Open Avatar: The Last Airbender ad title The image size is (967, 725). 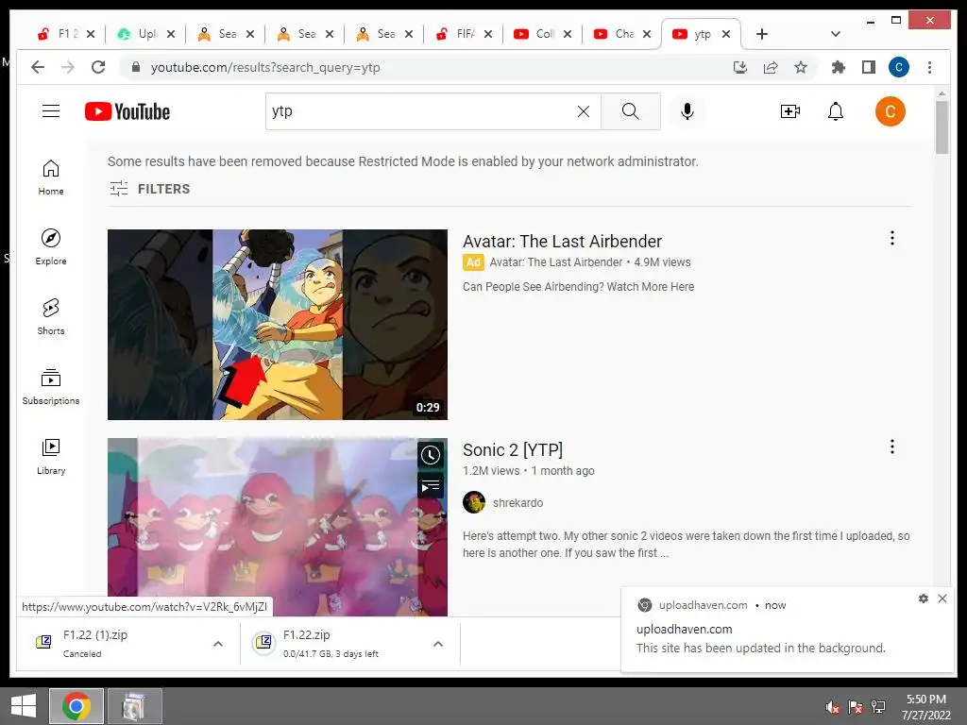562,241
